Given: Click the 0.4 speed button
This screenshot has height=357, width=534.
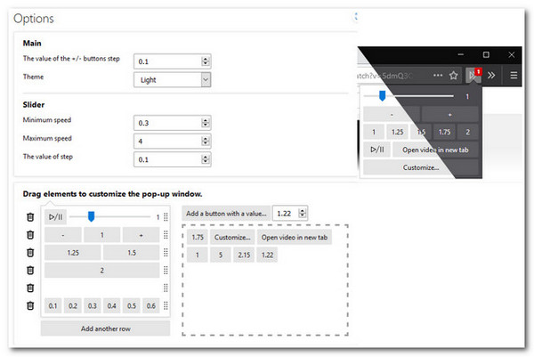Looking at the screenshot, I should [112, 306].
